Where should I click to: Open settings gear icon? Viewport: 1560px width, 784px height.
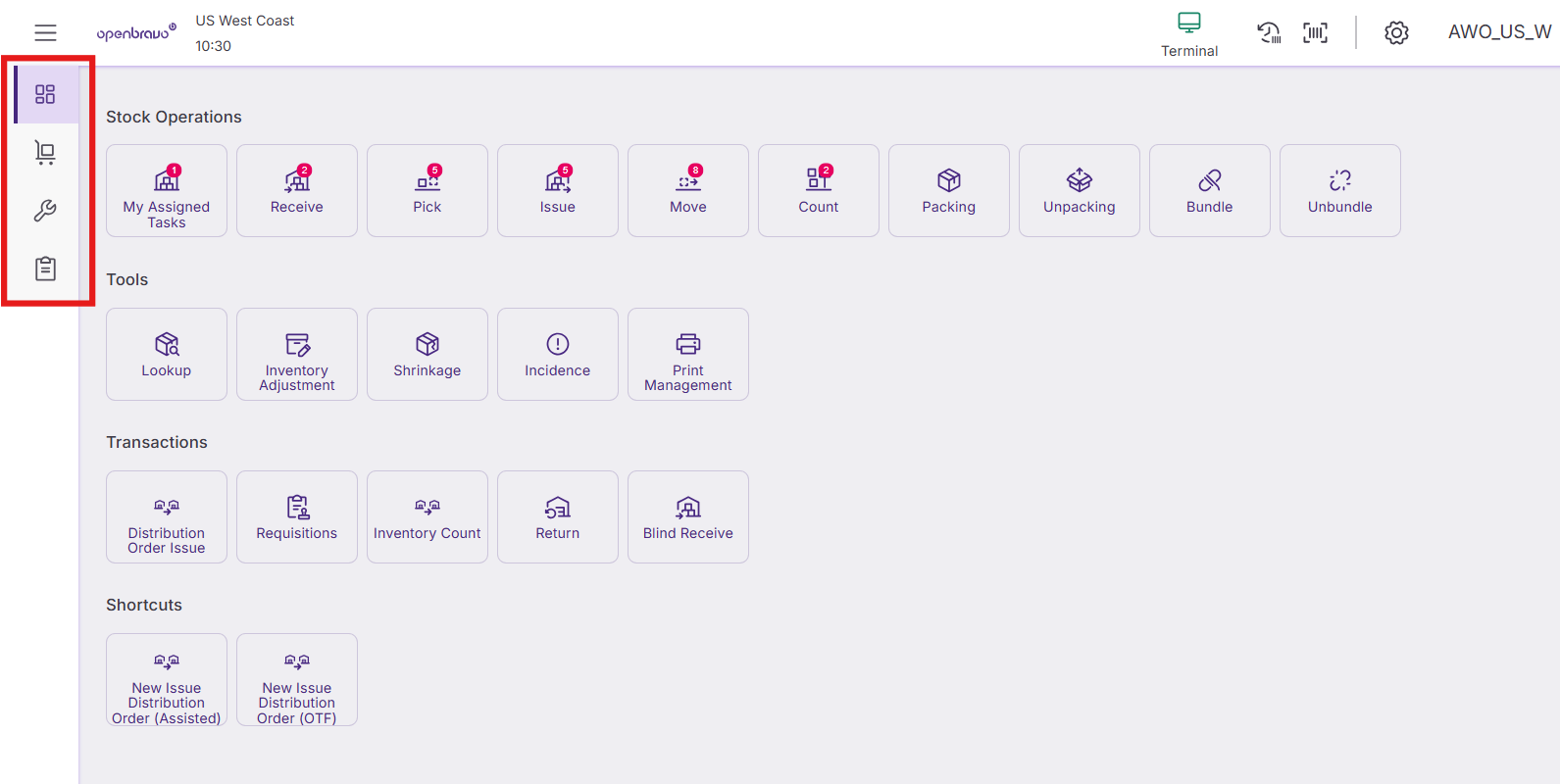pos(1396,32)
